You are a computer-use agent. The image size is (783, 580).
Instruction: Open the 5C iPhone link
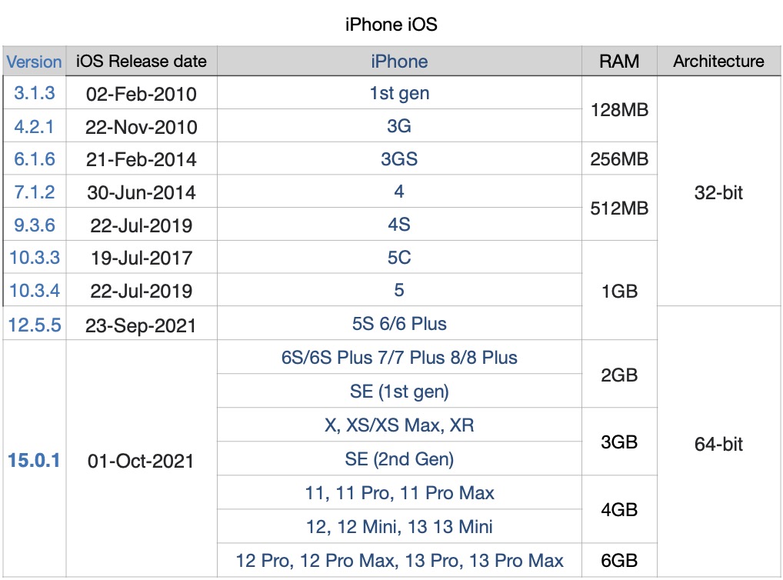399,257
